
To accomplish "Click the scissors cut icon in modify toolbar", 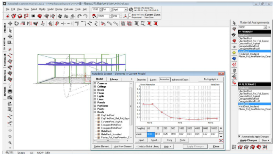I will (x=103, y=24).
